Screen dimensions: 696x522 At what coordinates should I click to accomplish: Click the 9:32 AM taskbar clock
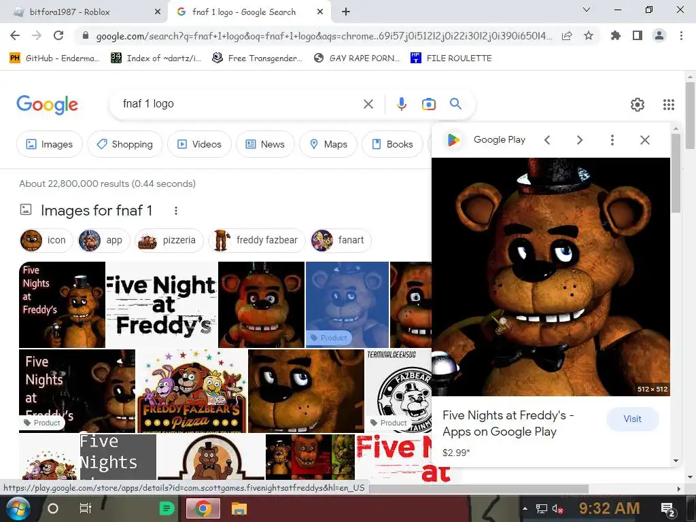[609, 508]
